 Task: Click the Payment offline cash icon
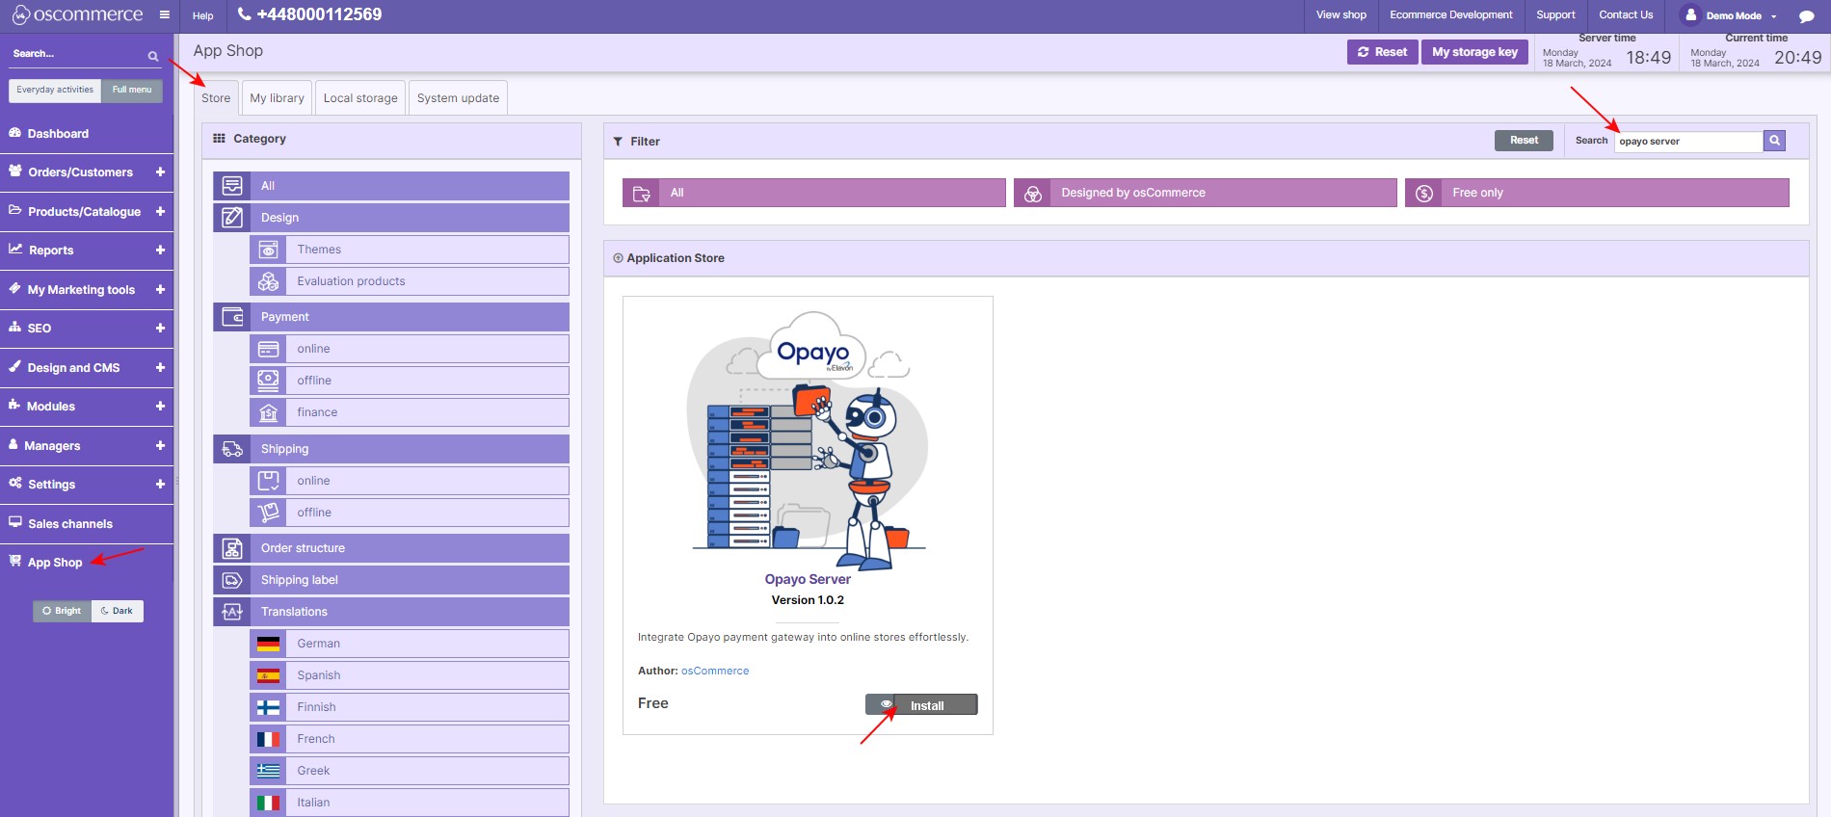(268, 381)
